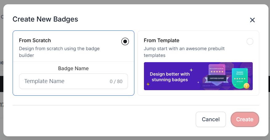270x140 pixels.
Task: Click the "Design from scratch" description text
Action: click(59, 52)
